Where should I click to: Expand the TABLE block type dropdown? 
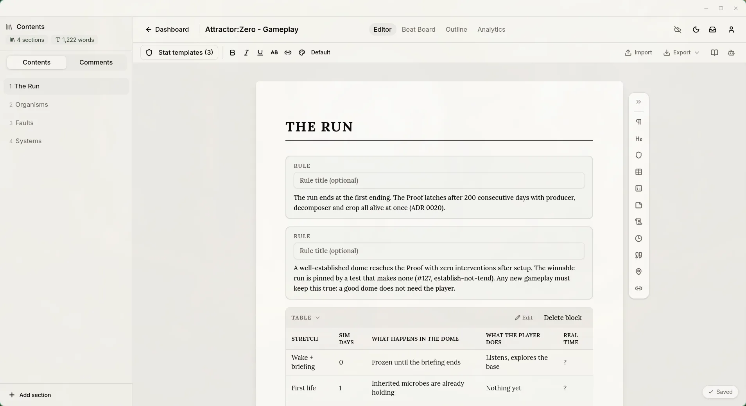coord(305,318)
